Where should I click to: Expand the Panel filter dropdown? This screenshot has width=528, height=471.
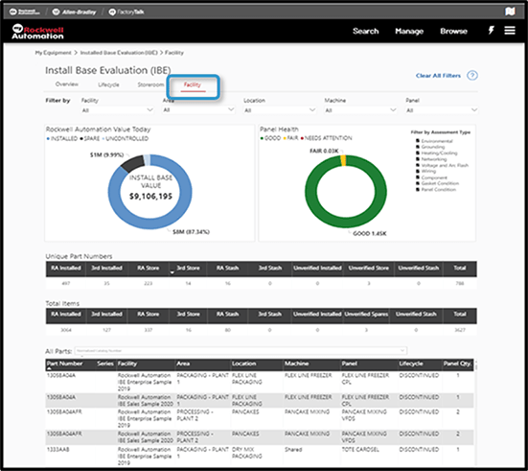442,110
